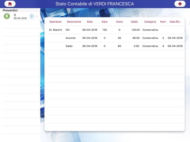
Task: Tap green circular status icon for preventivo 3
Action: [x=7, y=16]
